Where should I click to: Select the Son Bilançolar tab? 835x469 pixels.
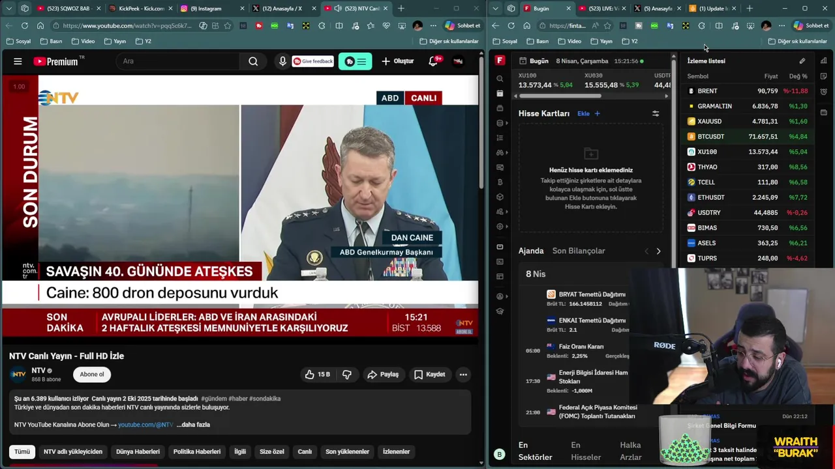click(x=579, y=251)
